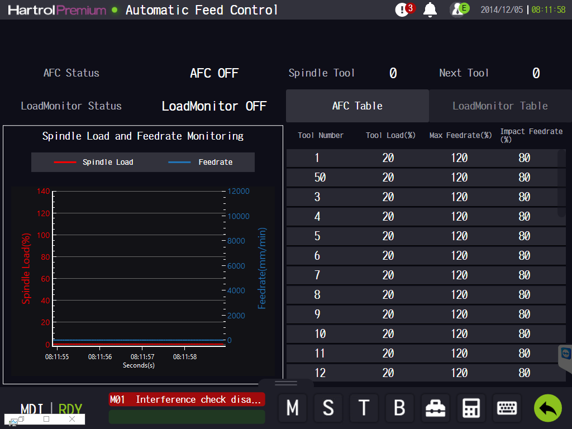Image resolution: width=572 pixels, height=429 pixels.
Task: Toggle the AFC OFF status
Action: 214,73
